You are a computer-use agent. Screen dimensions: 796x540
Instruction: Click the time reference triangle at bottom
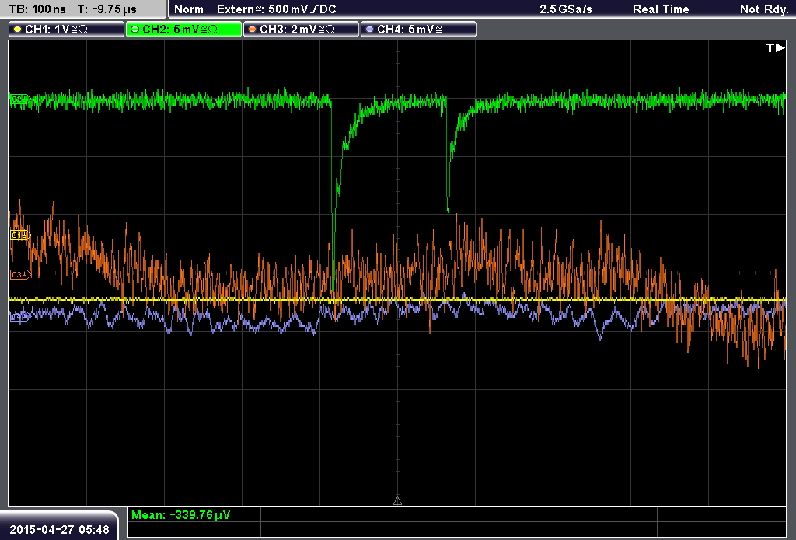click(397, 501)
